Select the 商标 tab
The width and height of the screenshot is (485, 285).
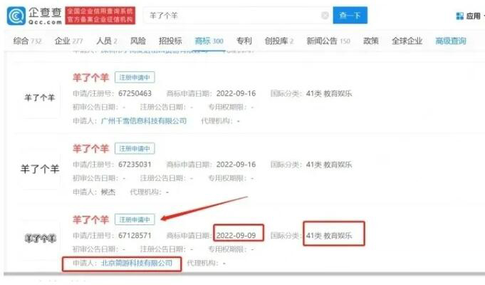pos(209,41)
